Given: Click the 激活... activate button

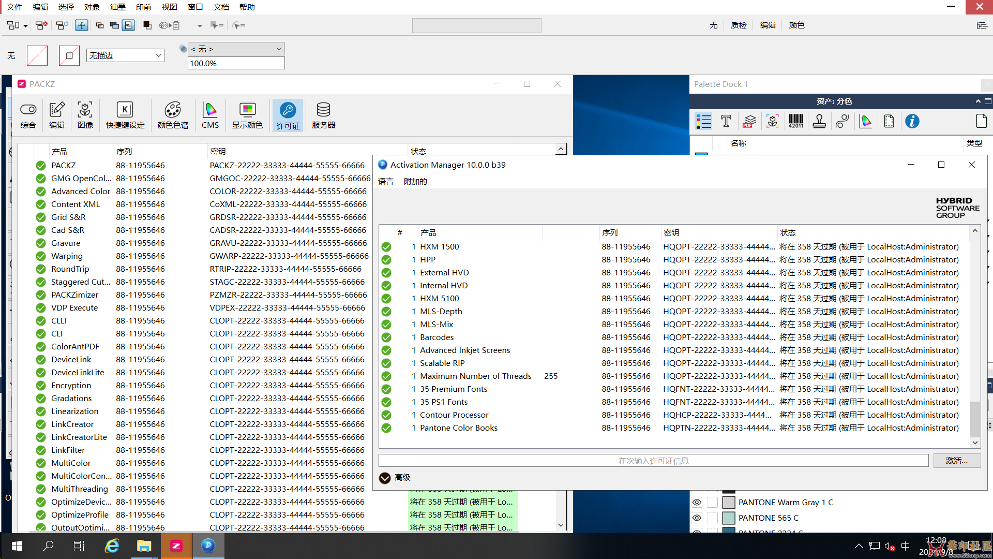Looking at the screenshot, I should [x=956, y=461].
